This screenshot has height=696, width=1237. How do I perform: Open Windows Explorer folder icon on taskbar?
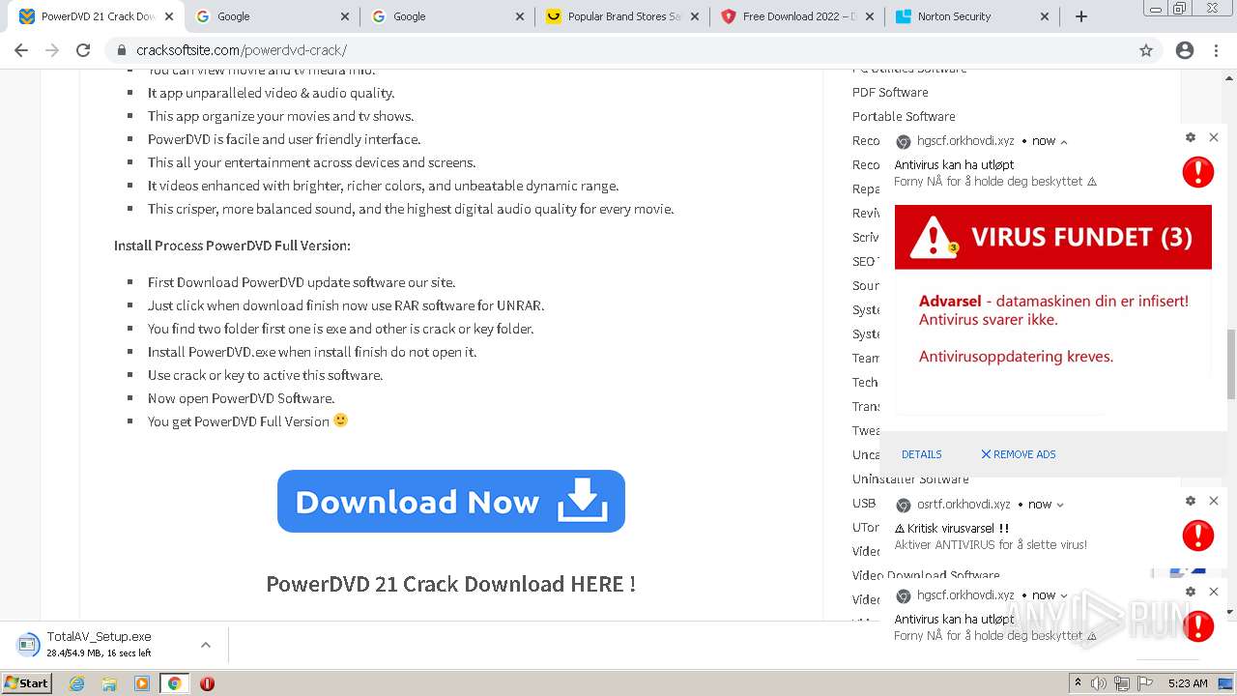point(109,683)
